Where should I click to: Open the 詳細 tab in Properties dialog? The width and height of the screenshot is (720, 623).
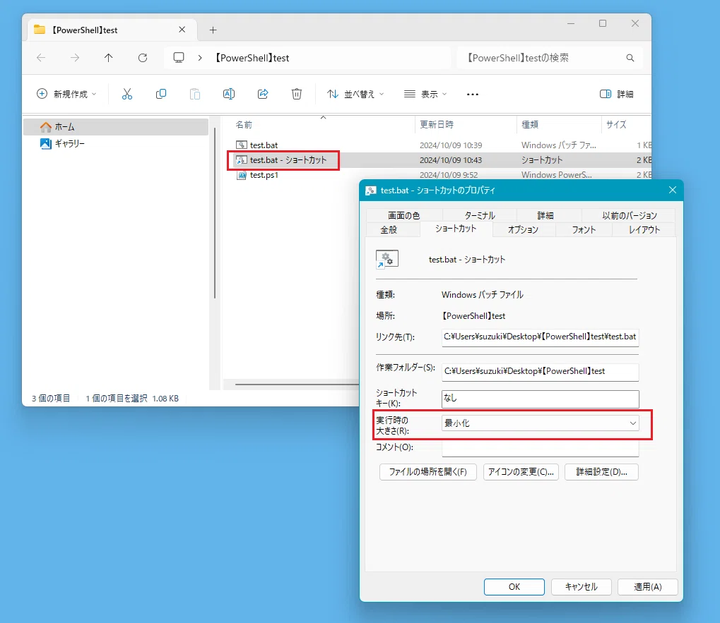tap(545, 215)
